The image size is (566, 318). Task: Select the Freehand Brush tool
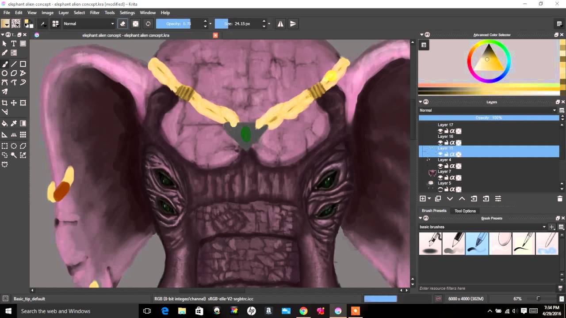tap(4, 64)
